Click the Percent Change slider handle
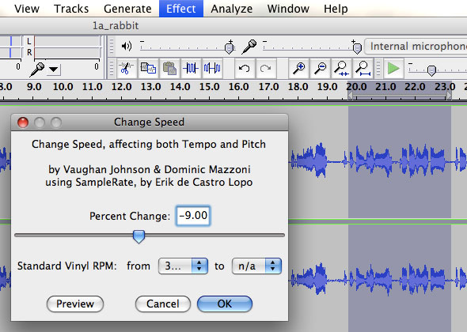Screen dimensions: 467x332 coord(139,236)
